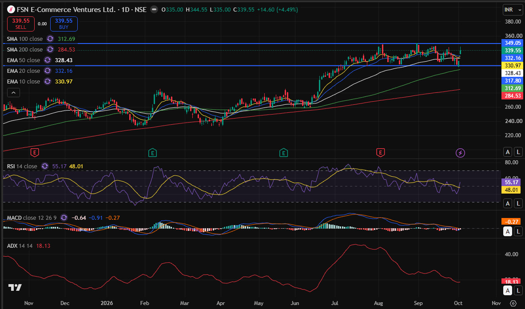This screenshot has width=525, height=309.
Task: Click the TradingView logo
Action: pyautogui.click(x=15, y=287)
